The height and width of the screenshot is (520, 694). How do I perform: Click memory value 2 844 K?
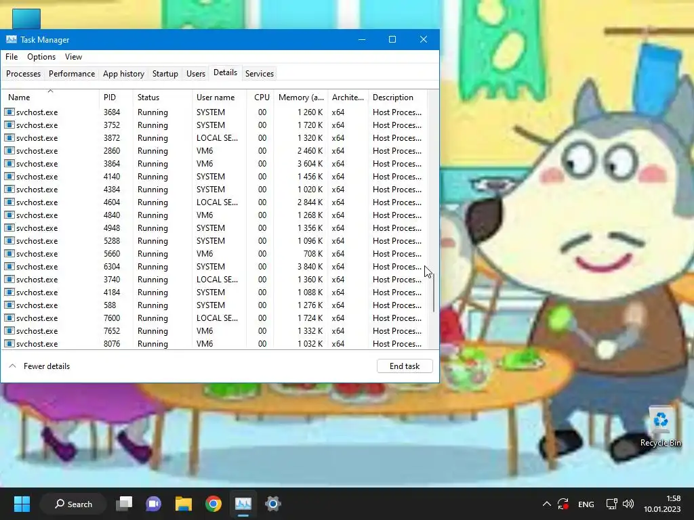point(310,202)
